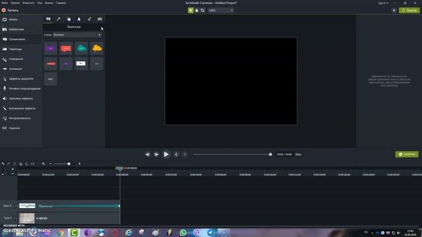
Task: Select the crop tool
Action: 202,11
